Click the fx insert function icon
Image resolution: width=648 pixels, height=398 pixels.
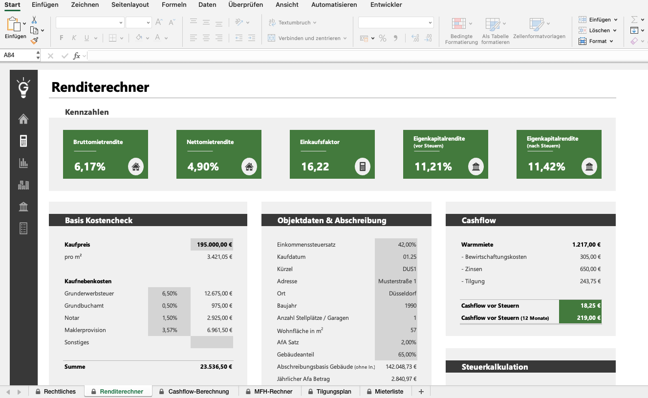[x=77, y=56]
